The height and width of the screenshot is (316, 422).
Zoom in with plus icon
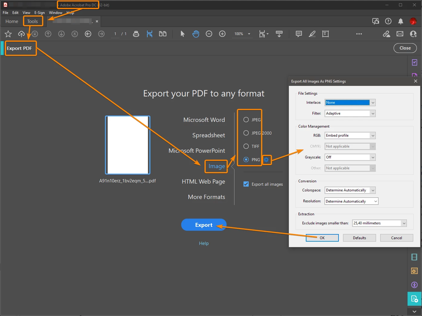pyautogui.click(x=222, y=34)
